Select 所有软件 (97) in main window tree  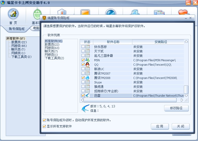[16, 38]
